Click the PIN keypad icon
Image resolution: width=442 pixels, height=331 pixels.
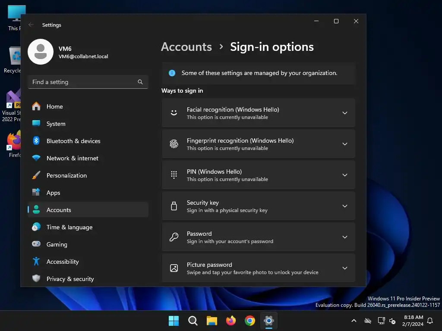point(174,175)
